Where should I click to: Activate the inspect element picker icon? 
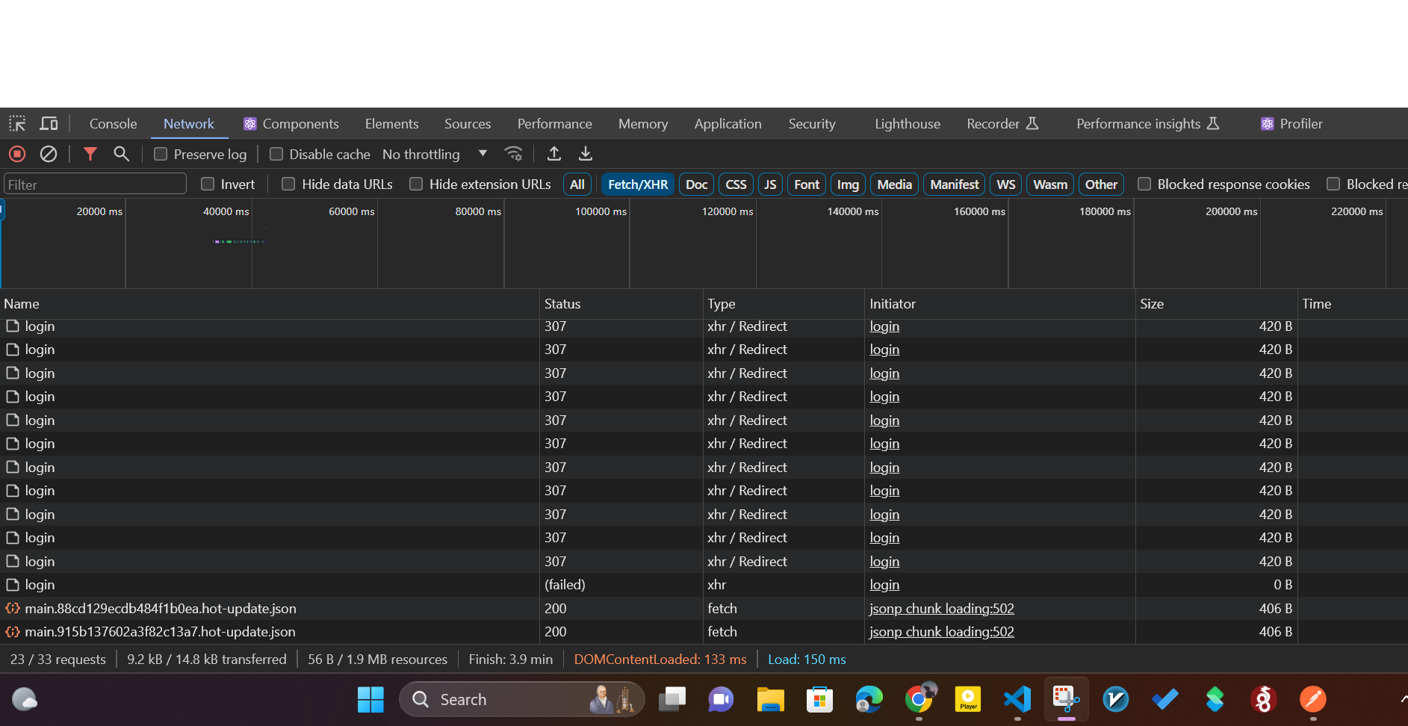(17, 124)
